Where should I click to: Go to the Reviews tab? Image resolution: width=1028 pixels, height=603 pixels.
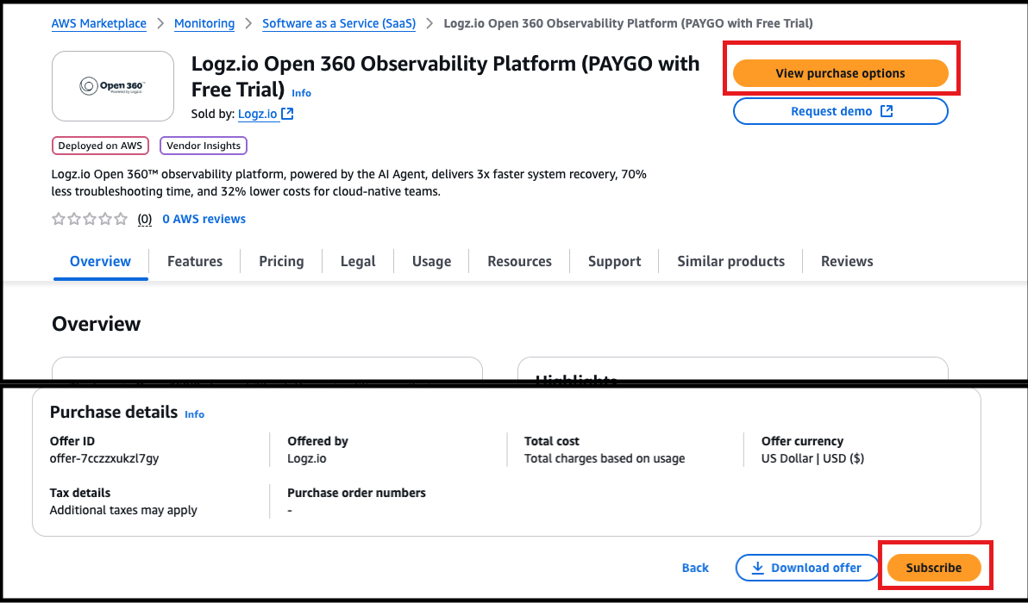(847, 261)
